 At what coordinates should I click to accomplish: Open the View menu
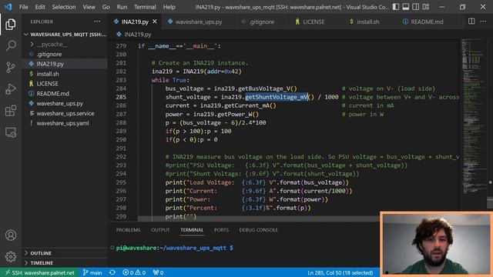tap(89, 7)
